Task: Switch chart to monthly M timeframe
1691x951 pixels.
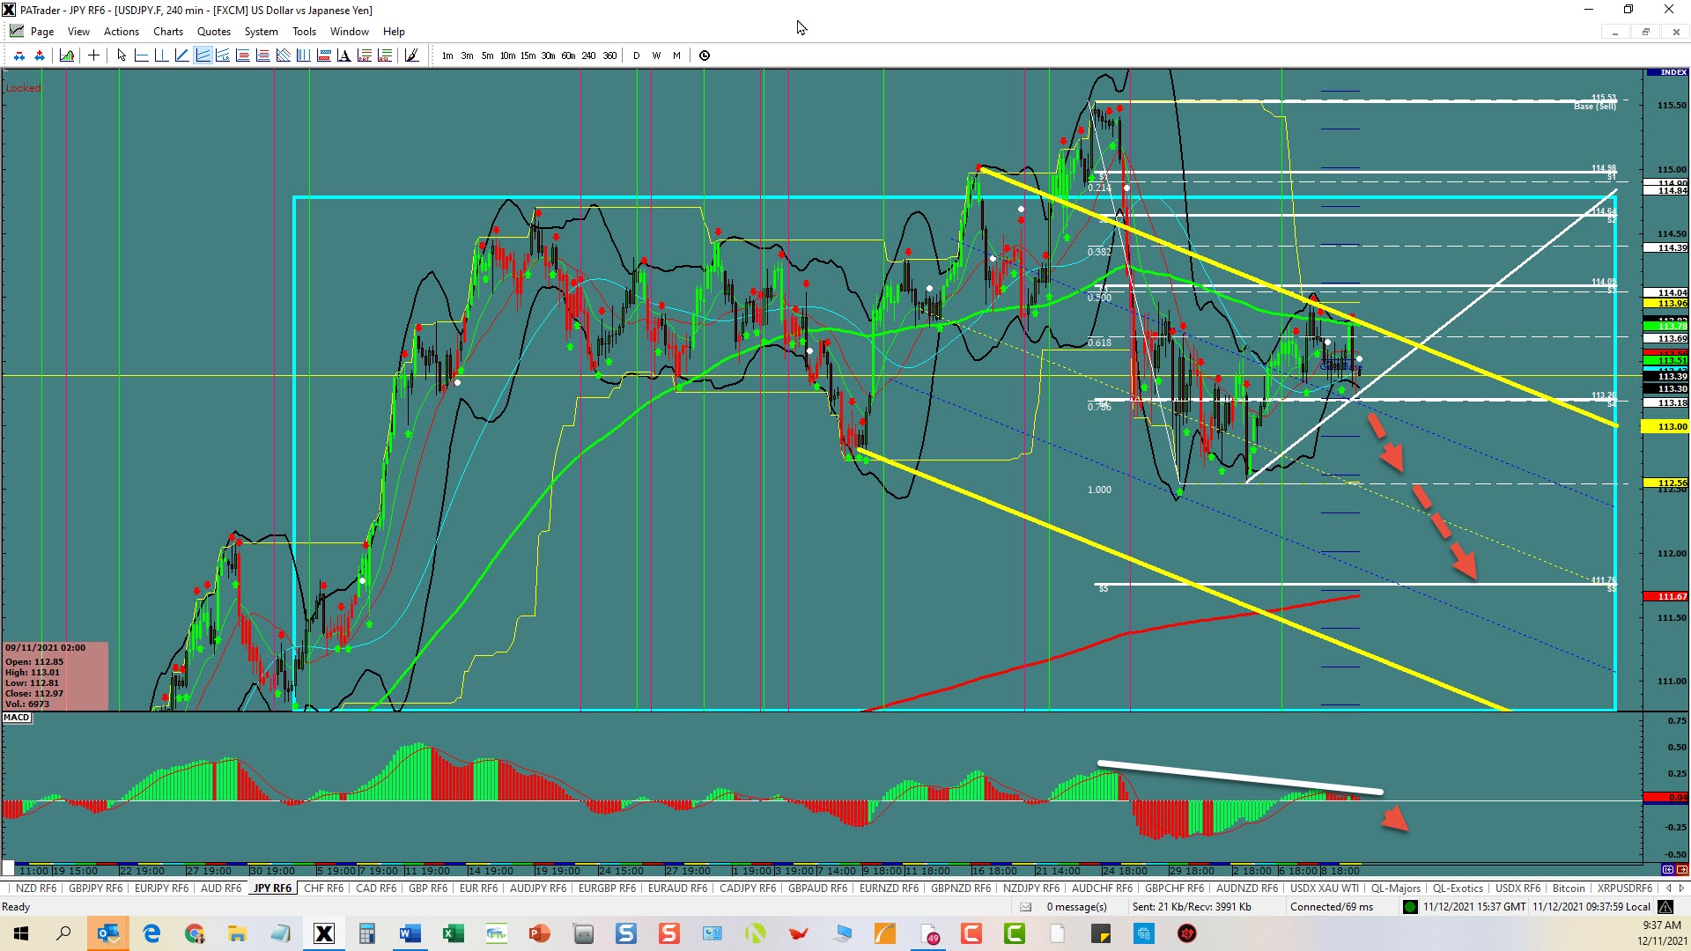Action: click(676, 55)
